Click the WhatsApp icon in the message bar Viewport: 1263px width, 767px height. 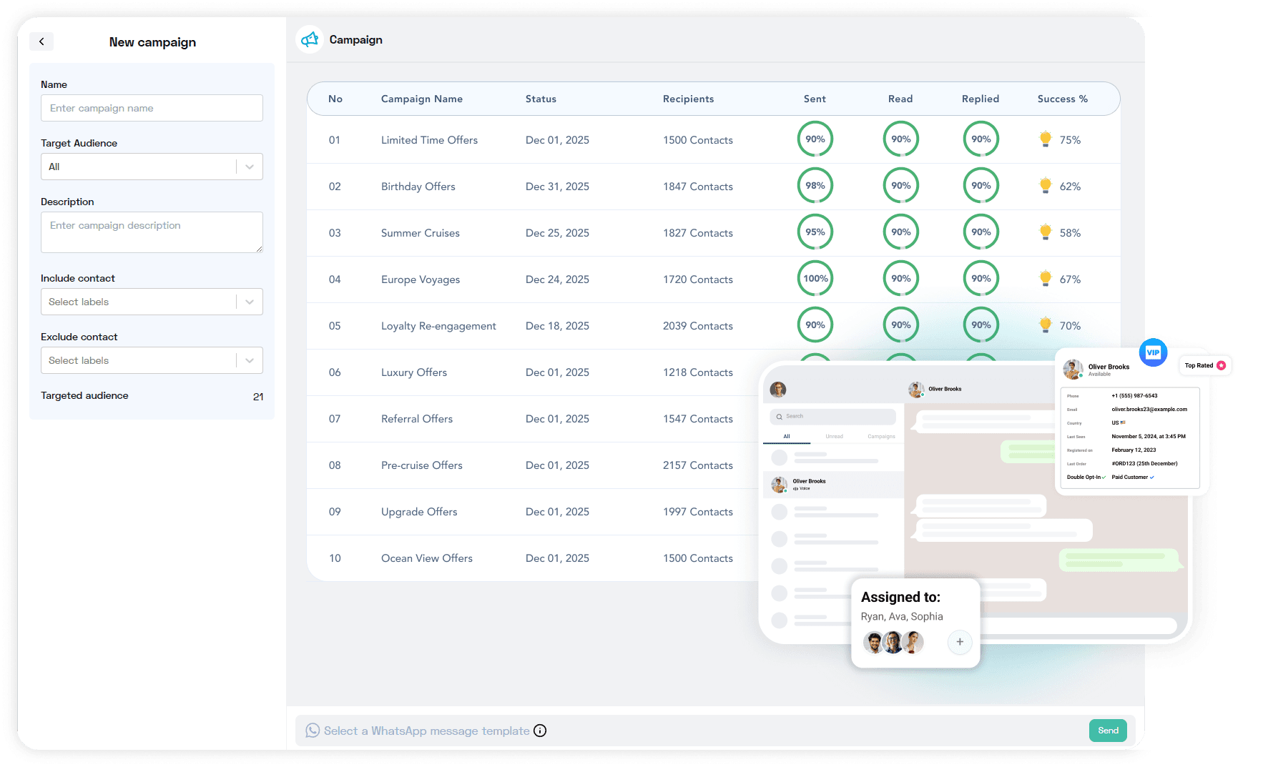[313, 731]
